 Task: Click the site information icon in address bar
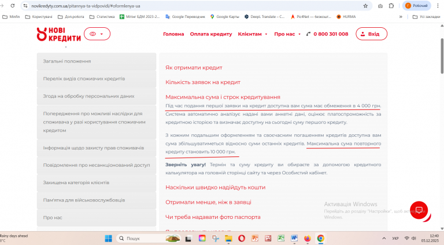(25, 6)
